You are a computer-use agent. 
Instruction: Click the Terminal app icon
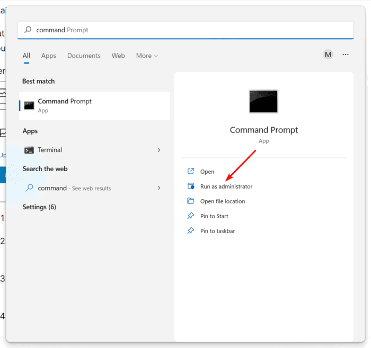(x=29, y=150)
